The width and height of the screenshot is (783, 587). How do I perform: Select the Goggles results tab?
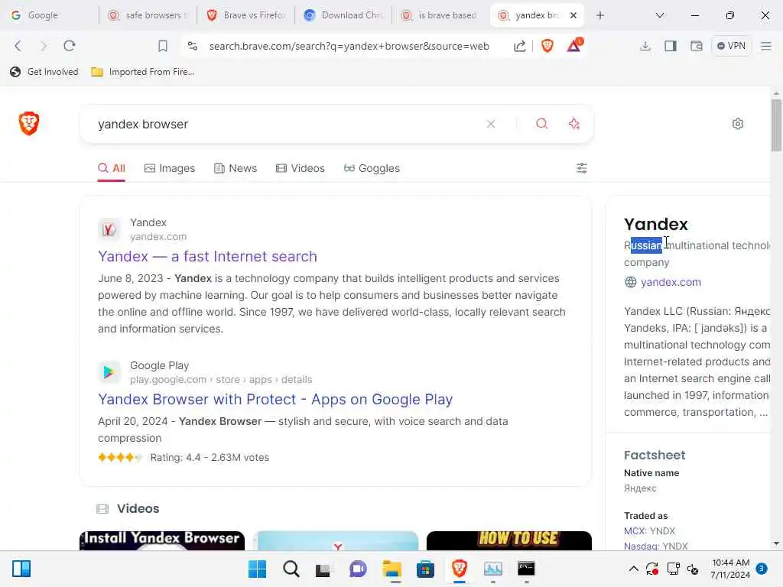[x=372, y=168]
